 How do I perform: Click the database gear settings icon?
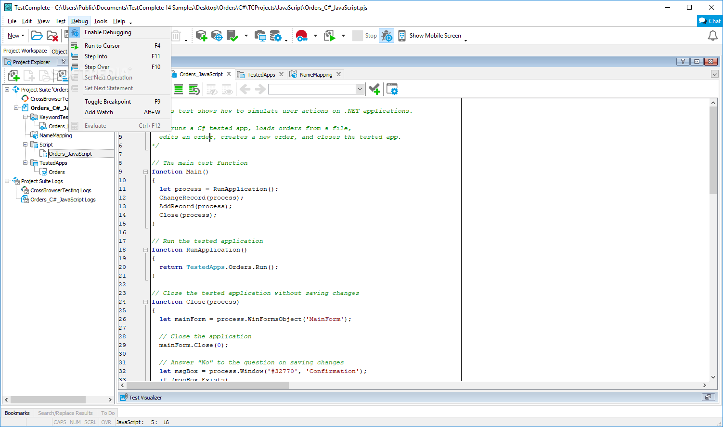pyautogui.click(x=275, y=36)
